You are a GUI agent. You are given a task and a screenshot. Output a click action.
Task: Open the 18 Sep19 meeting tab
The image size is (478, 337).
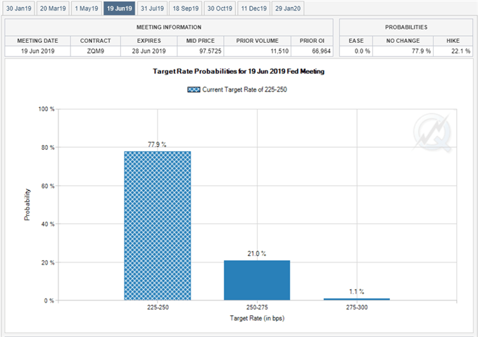click(x=185, y=8)
